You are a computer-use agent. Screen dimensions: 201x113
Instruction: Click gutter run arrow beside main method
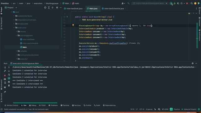click(67, 17)
